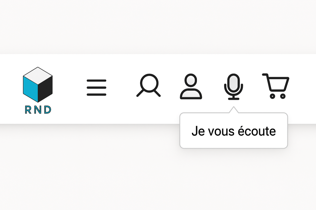
Task: Click the letter "R" in the logo text
Action: click(28, 110)
